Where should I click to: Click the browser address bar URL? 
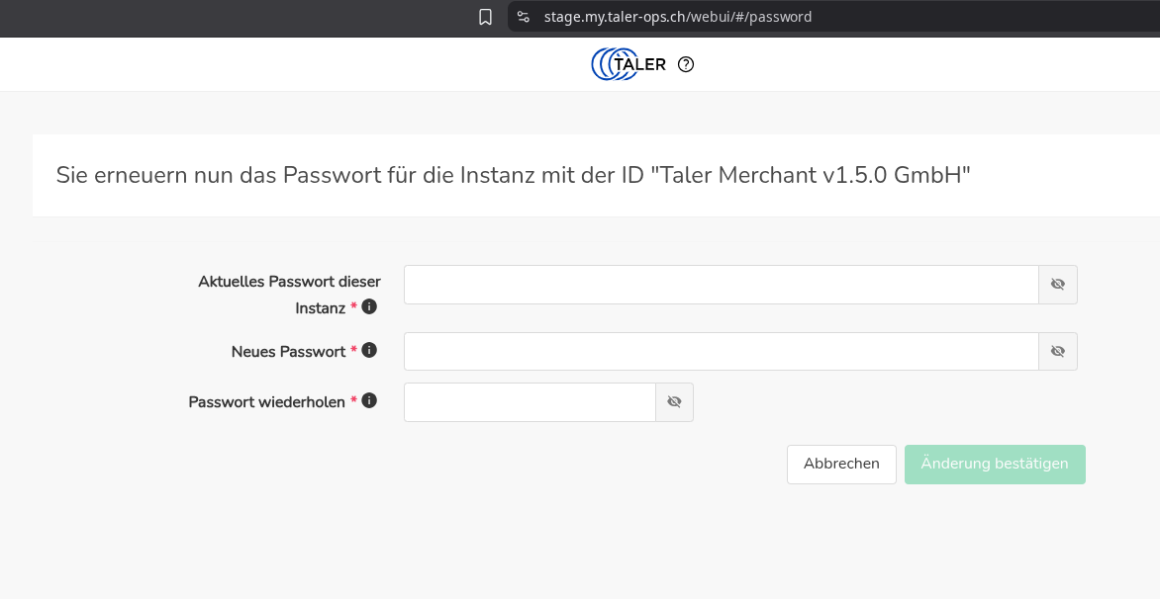pos(678,17)
